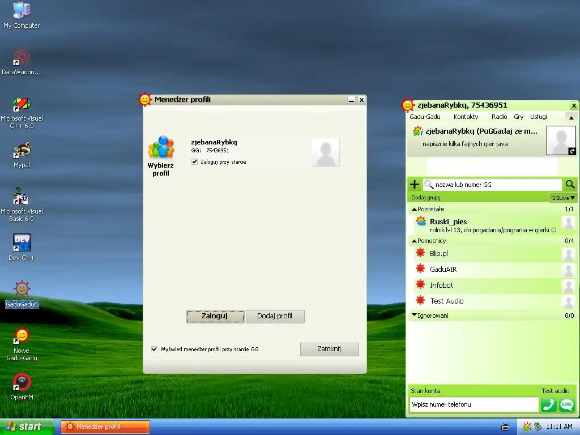Click the add contact plus icon
Viewport: 580px width, 435px height.
[415, 184]
